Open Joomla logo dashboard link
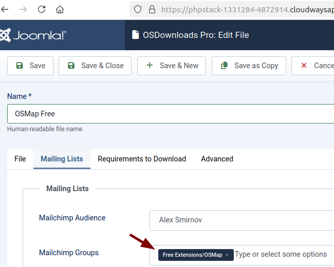 [33, 35]
